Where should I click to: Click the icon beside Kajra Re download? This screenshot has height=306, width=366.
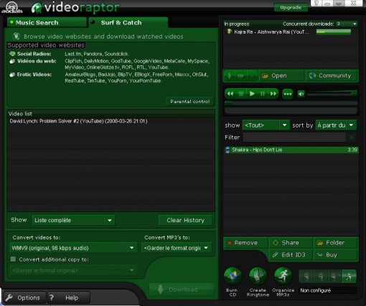tap(230, 32)
